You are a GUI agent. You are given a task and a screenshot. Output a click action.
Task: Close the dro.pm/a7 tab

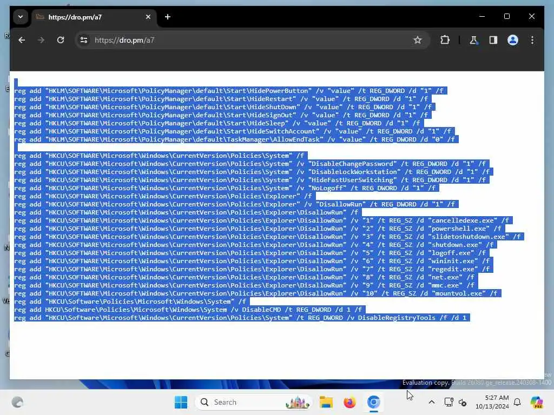148,17
